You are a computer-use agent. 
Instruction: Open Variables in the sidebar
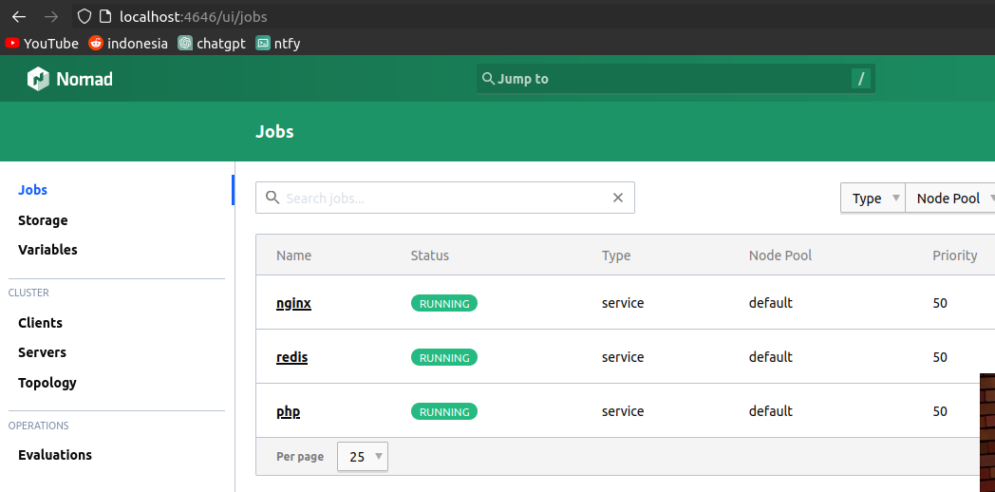click(x=47, y=250)
